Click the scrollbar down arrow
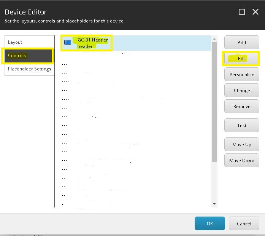This screenshot has height=236, width=265. (214, 204)
